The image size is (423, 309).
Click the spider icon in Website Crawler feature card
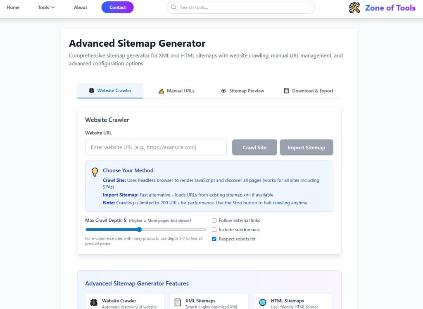click(x=94, y=302)
